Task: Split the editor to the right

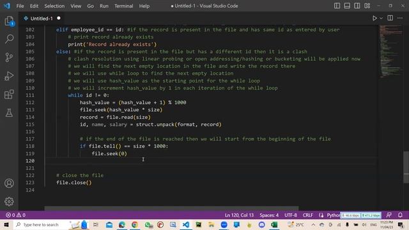Action: click(390, 18)
